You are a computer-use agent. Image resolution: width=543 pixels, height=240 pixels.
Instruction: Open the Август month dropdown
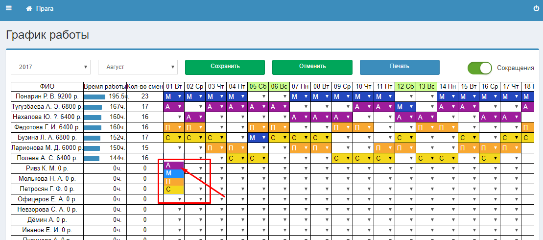138,67
